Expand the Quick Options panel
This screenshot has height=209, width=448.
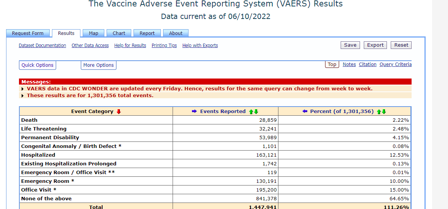tap(38, 65)
